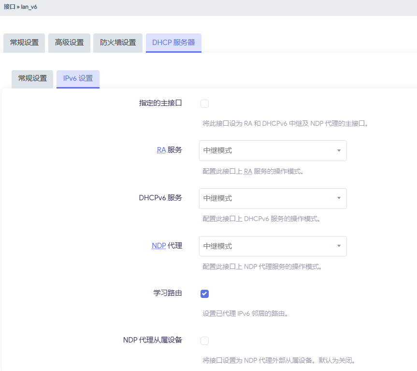Screen dimensions: 417x371
Task: Open the RA 服务 mode dropdown
Action: [x=273, y=150]
